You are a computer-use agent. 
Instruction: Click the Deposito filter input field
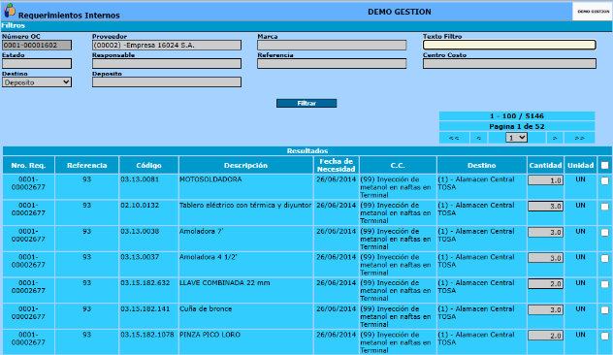point(167,82)
